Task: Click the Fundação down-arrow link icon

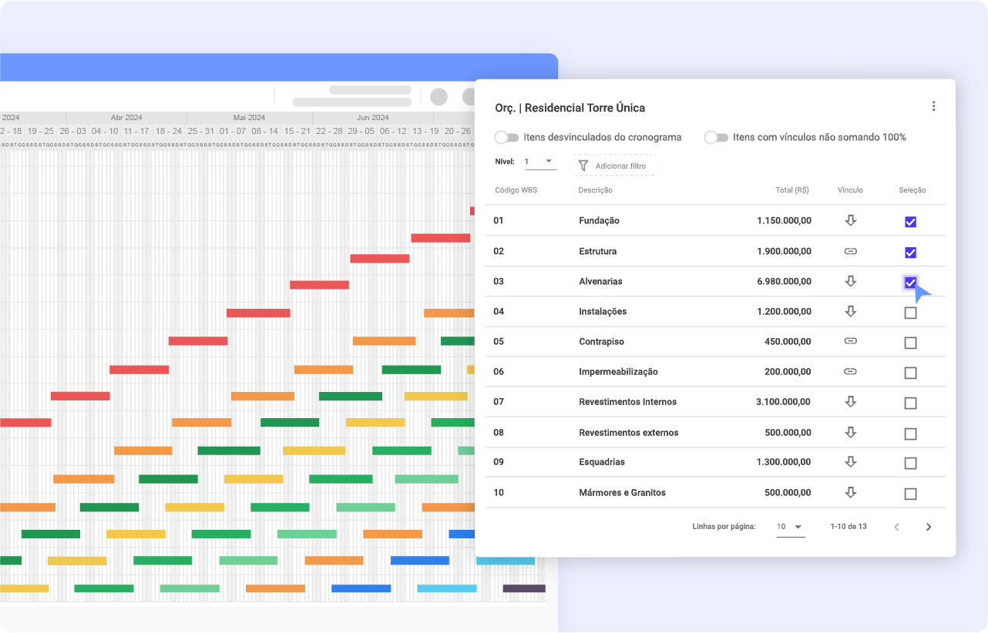Action: pos(851,220)
